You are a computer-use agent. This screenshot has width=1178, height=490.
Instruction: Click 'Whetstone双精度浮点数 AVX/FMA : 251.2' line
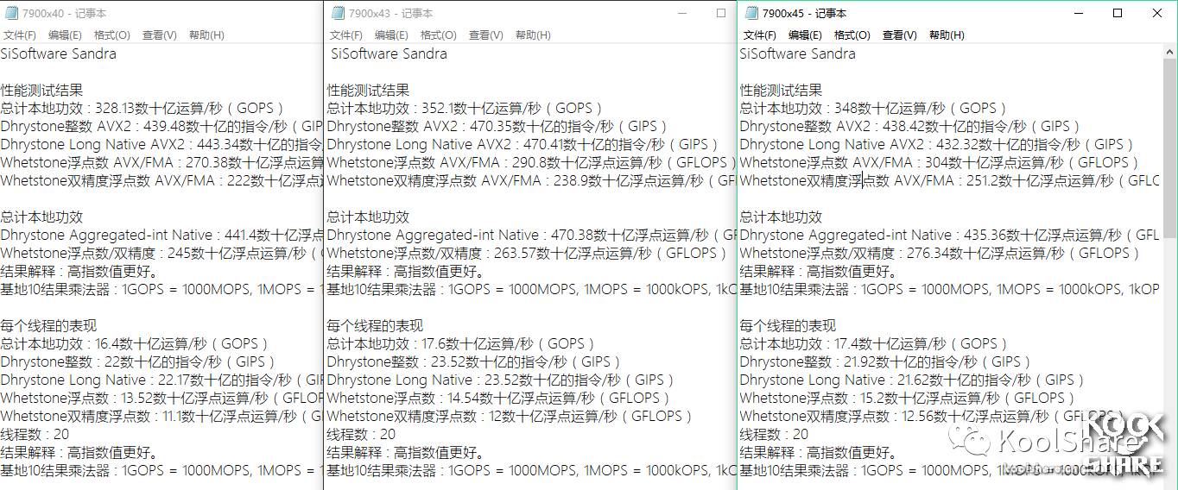point(950,180)
